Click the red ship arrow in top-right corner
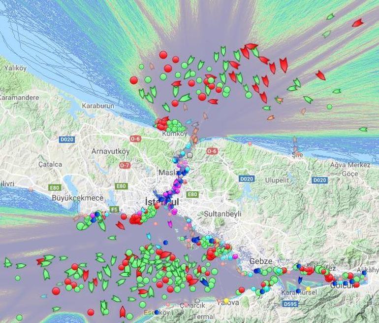 pyautogui.click(x=357, y=23)
